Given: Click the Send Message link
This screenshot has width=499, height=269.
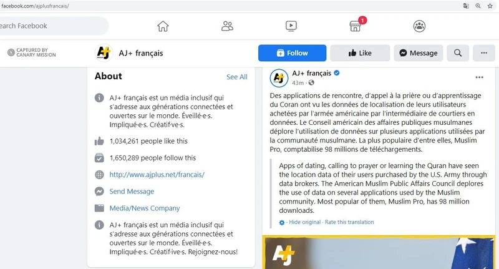Looking at the screenshot, I should pyautogui.click(x=132, y=192).
